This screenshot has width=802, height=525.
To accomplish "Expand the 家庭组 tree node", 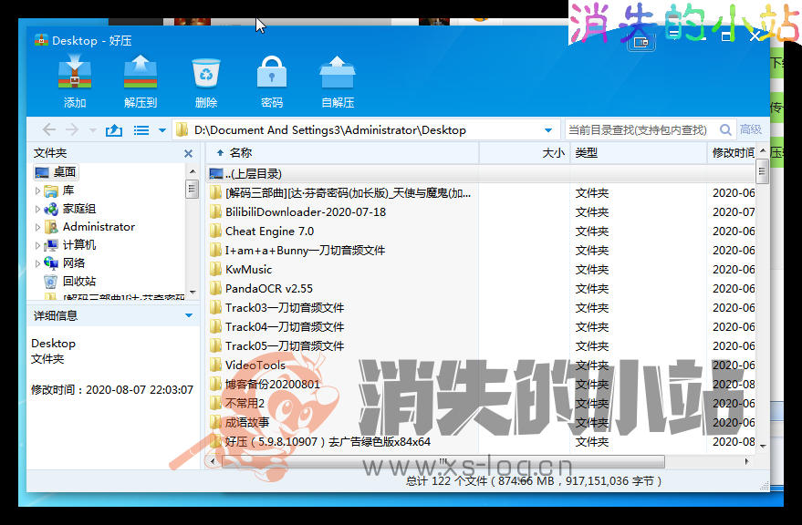I will pos(37,209).
